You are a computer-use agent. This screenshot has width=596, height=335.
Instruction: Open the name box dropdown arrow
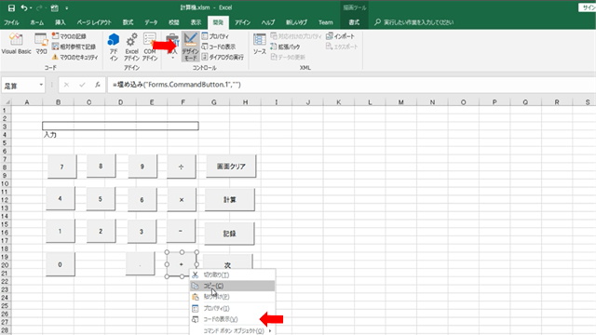(x=41, y=85)
